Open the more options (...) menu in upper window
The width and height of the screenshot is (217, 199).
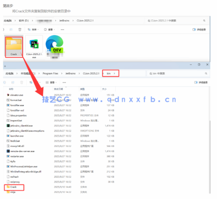tap(62, 29)
